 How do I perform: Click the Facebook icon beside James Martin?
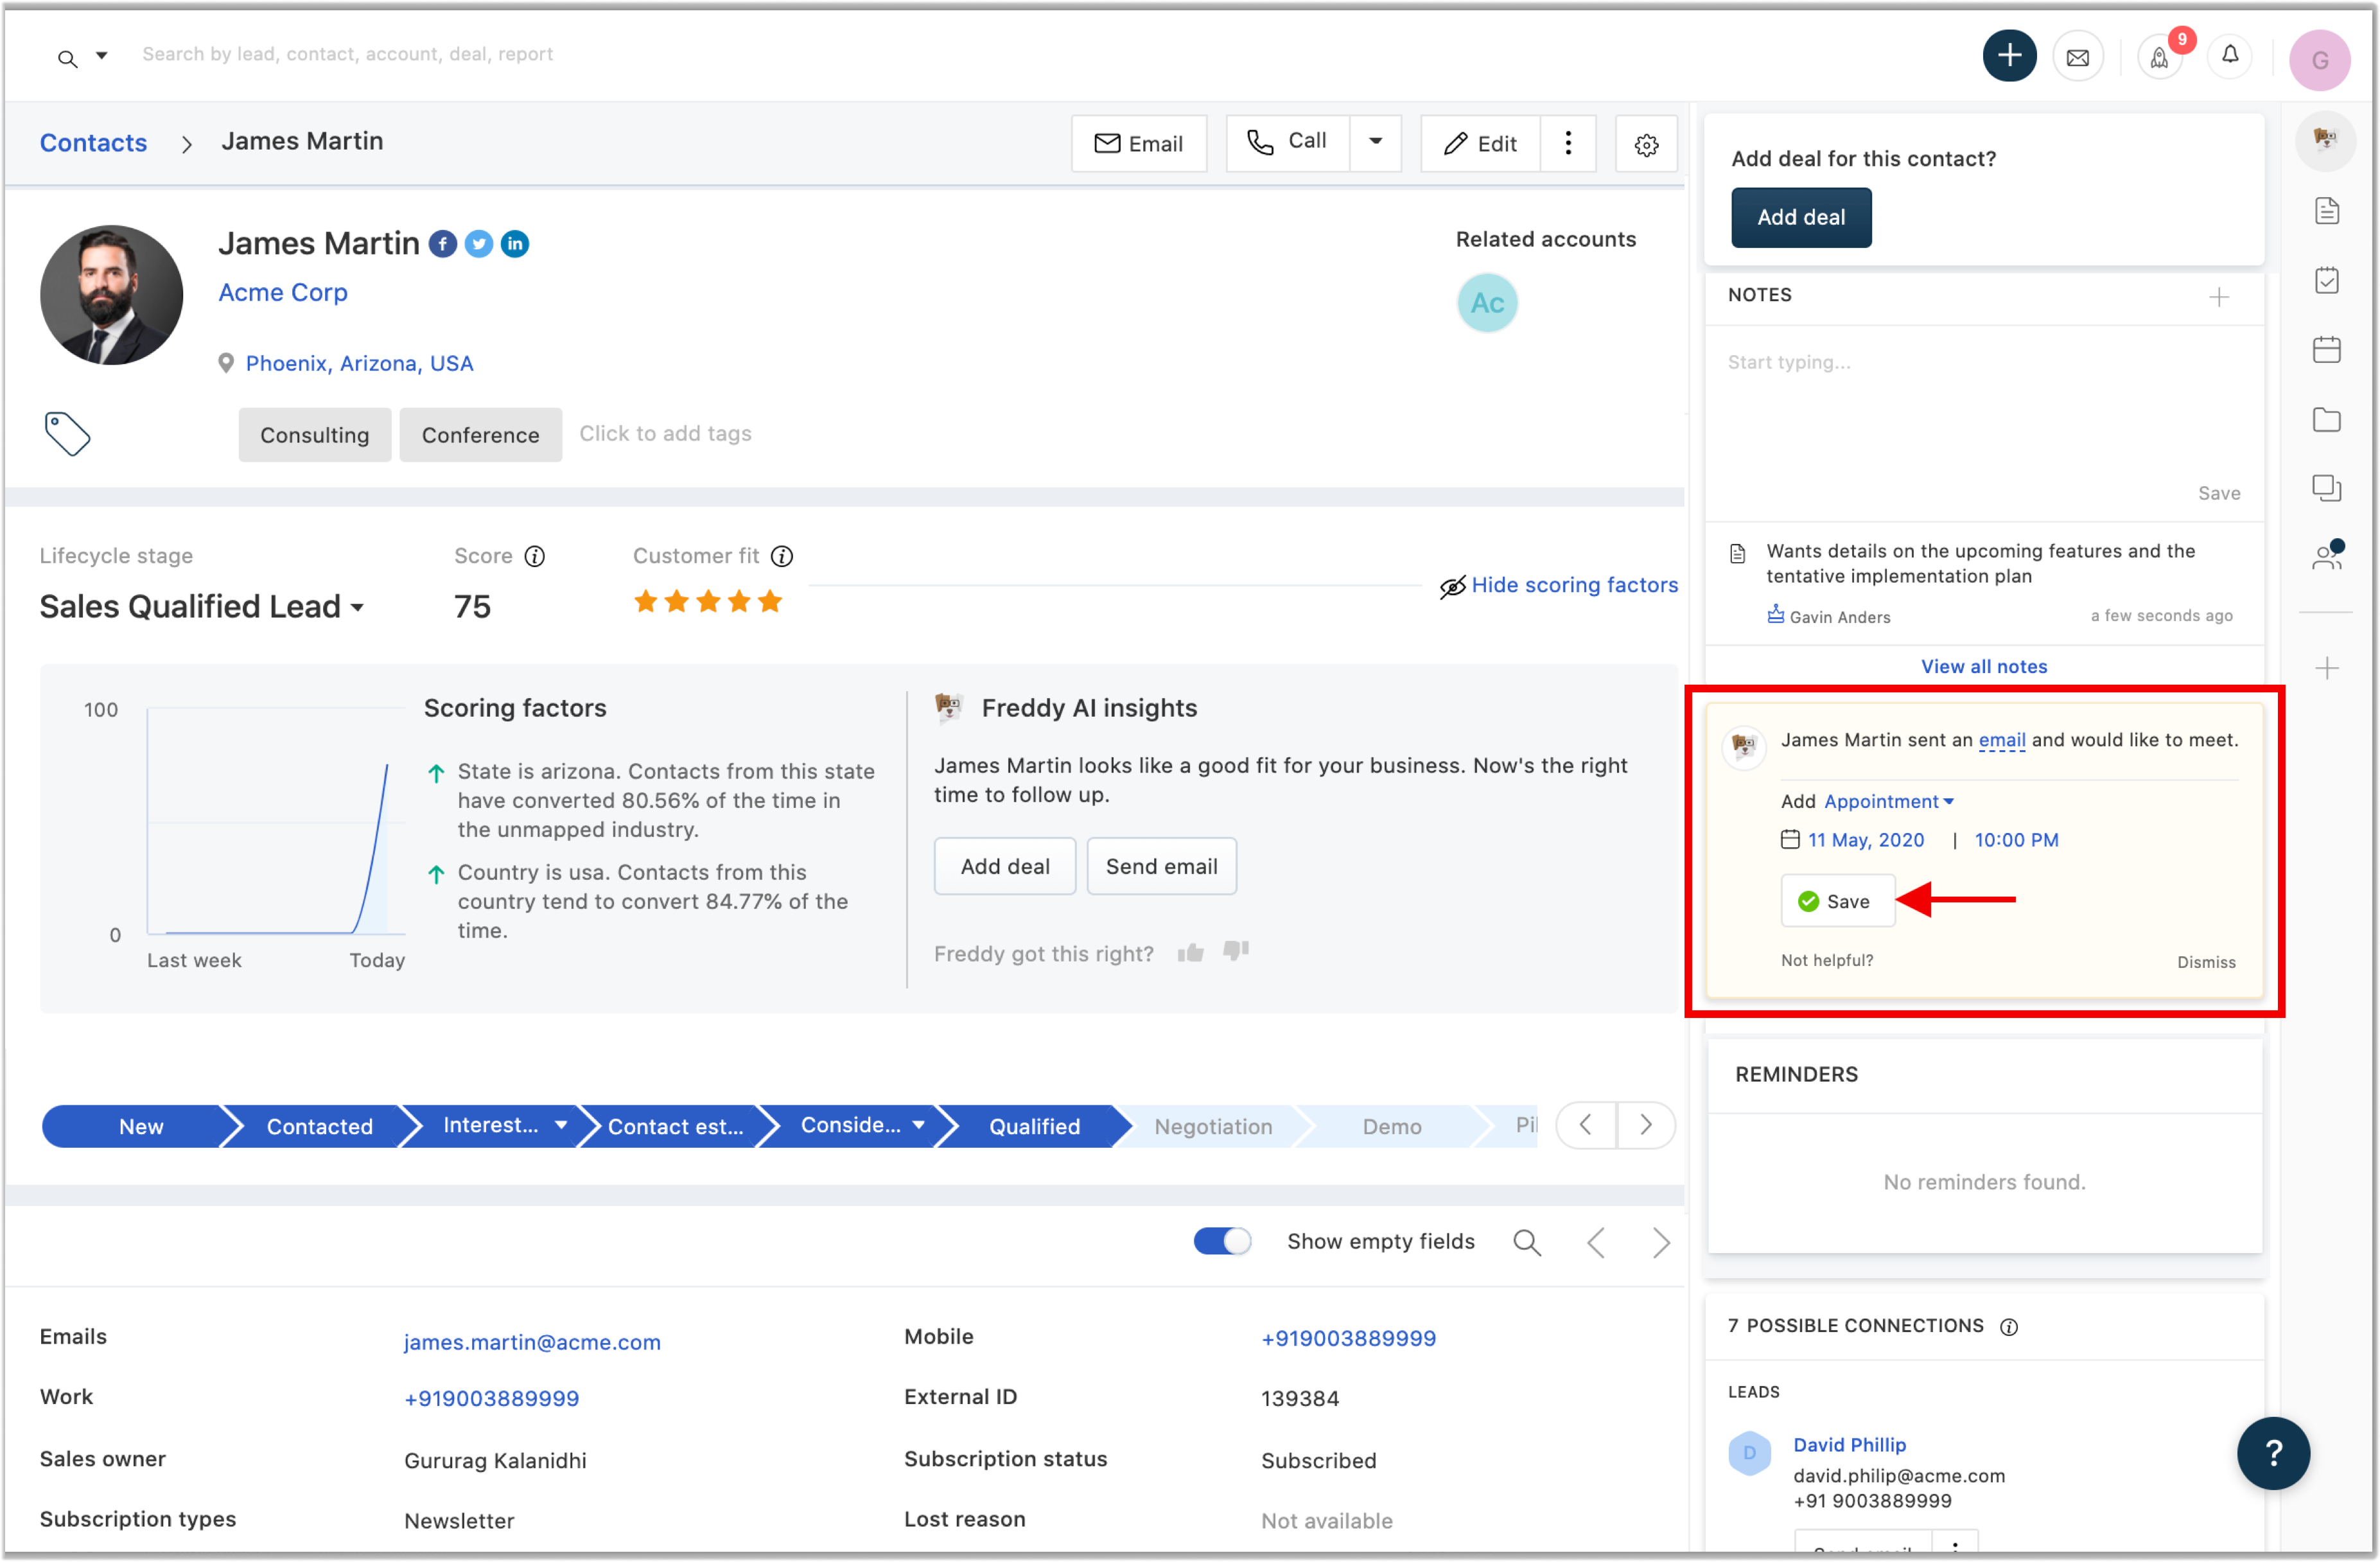pyautogui.click(x=442, y=243)
